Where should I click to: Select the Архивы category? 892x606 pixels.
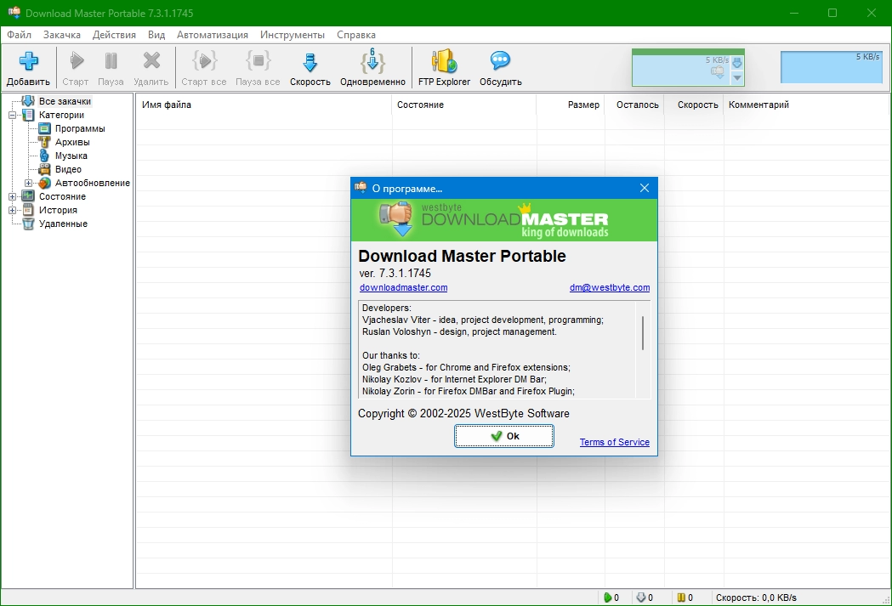pyautogui.click(x=72, y=142)
